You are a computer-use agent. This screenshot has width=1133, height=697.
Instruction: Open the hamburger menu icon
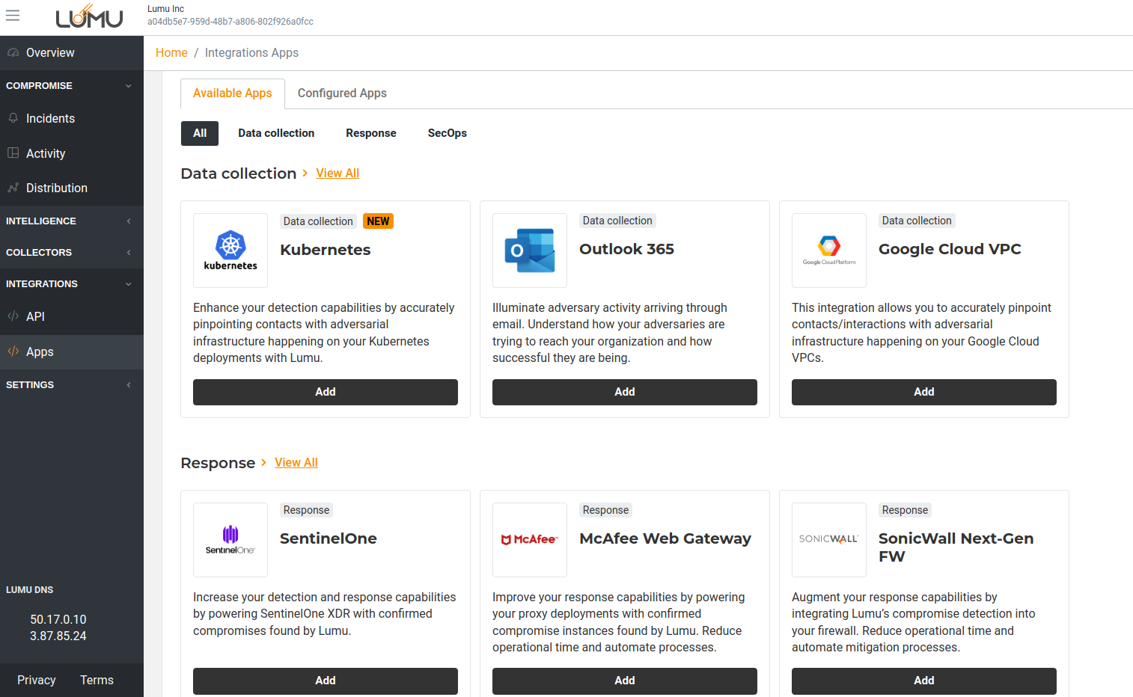tap(13, 16)
